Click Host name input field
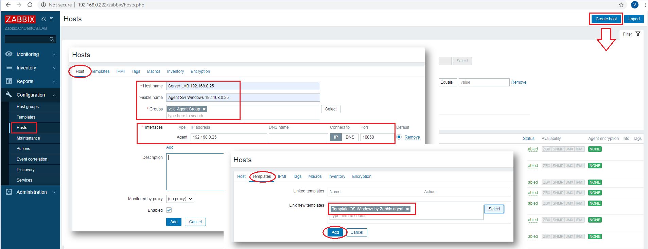This screenshot has height=249, width=648. point(243,86)
